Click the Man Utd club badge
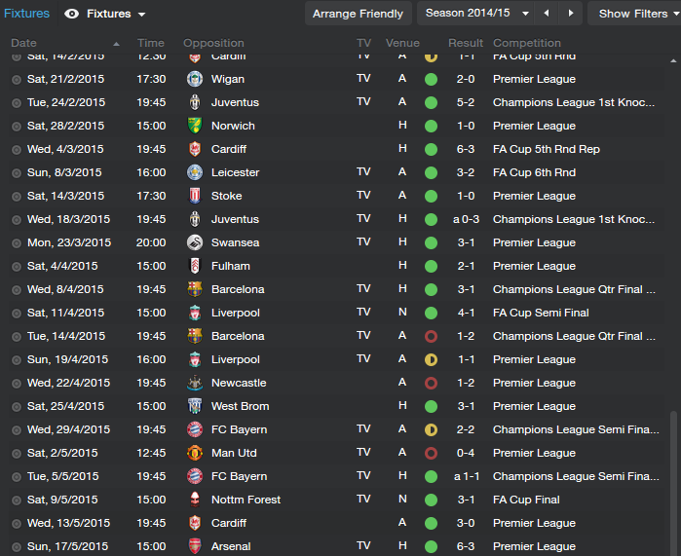The width and height of the screenshot is (681, 556). (x=195, y=453)
